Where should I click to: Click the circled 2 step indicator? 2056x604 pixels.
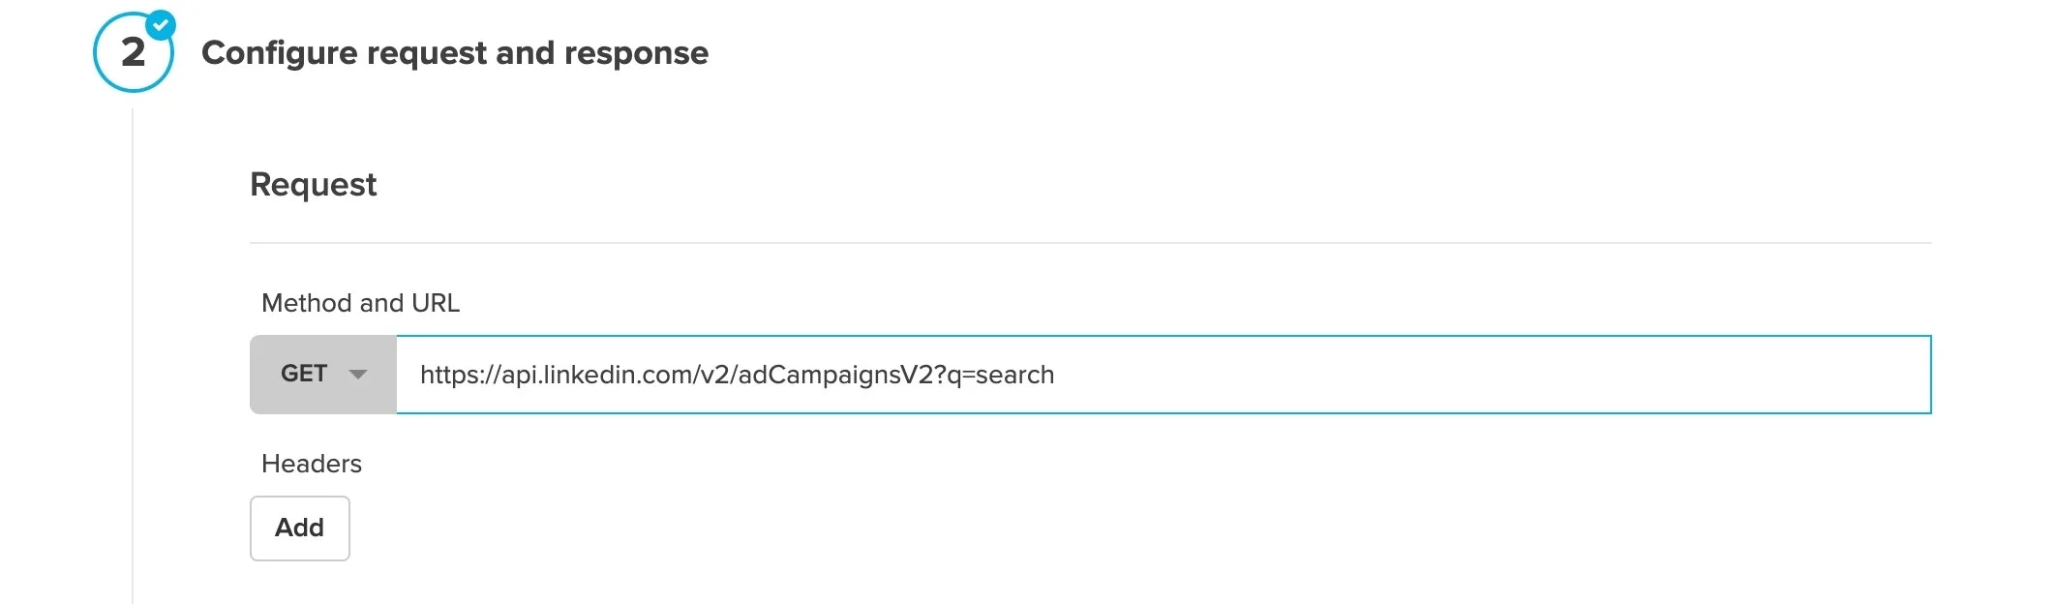pos(133,50)
